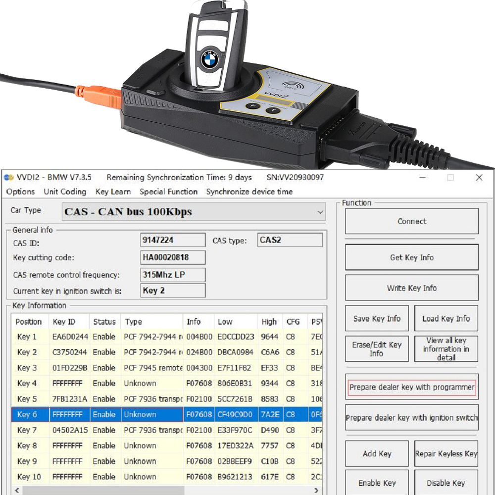The height and width of the screenshot is (495, 495).
Task: Close the VVDI2 window
Action: pyautogui.click(x=479, y=178)
